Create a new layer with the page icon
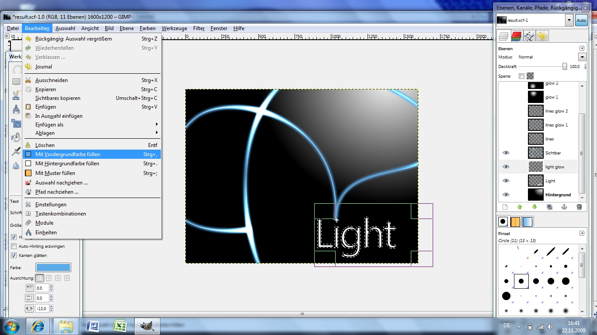Image resolution: width=597 pixels, height=335 pixels. pos(505,207)
